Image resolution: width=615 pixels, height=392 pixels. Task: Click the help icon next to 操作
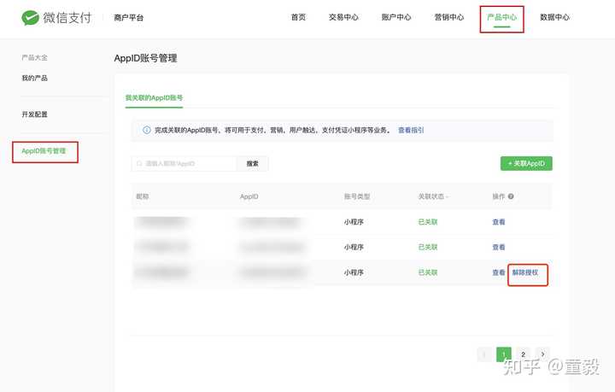tap(511, 196)
